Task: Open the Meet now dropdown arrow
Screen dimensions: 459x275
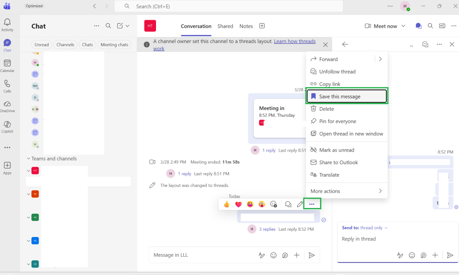Action: pos(403,26)
